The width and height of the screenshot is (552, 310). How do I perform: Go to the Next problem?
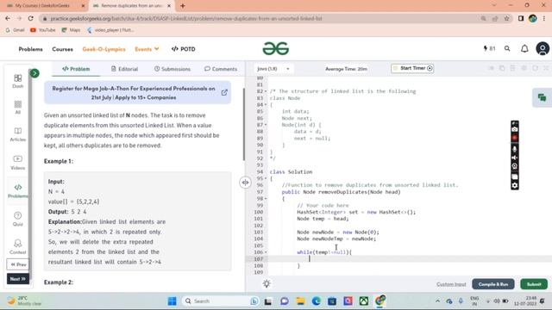[18, 279]
